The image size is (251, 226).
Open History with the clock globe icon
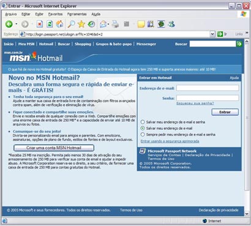pyautogui.click(x=91, y=24)
